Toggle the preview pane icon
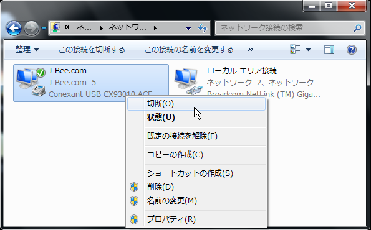This screenshot has width=371, height=230. coord(329,50)
